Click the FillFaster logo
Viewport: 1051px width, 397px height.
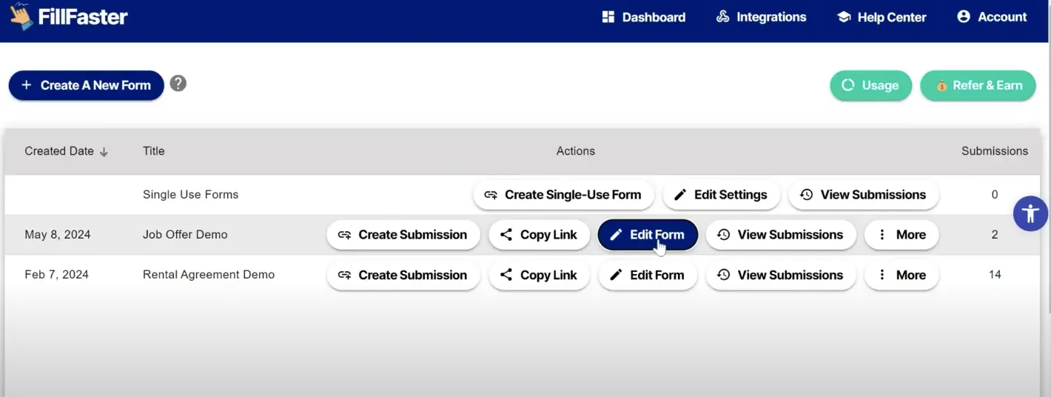[69, 16]
